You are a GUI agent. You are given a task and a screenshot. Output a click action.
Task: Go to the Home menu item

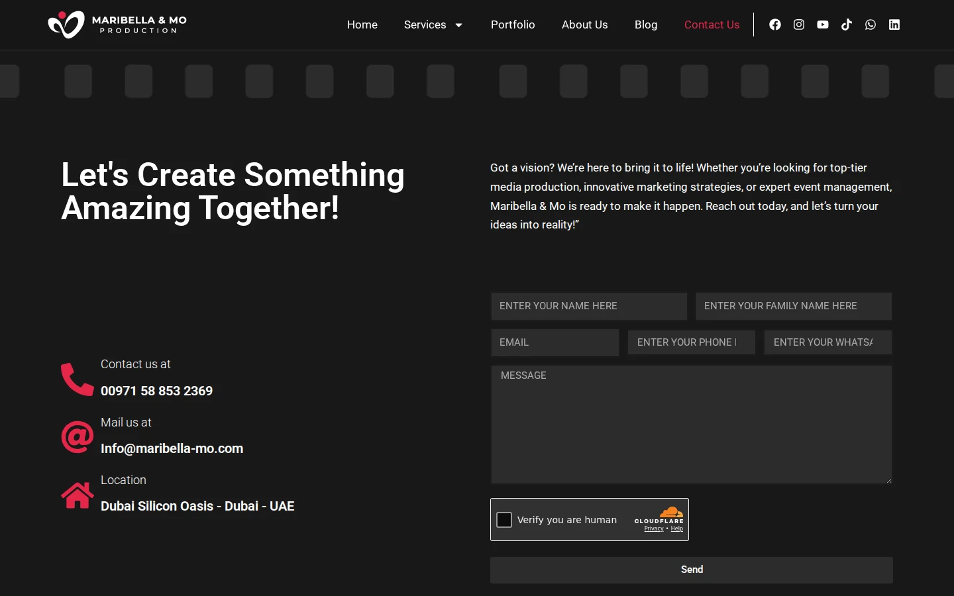(x=362, y=25)
